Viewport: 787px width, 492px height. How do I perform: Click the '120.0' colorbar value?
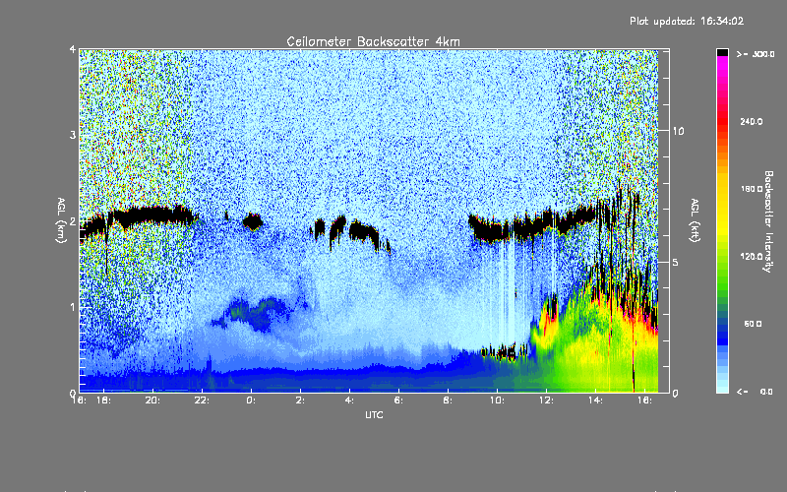click(x=752, y=256)
